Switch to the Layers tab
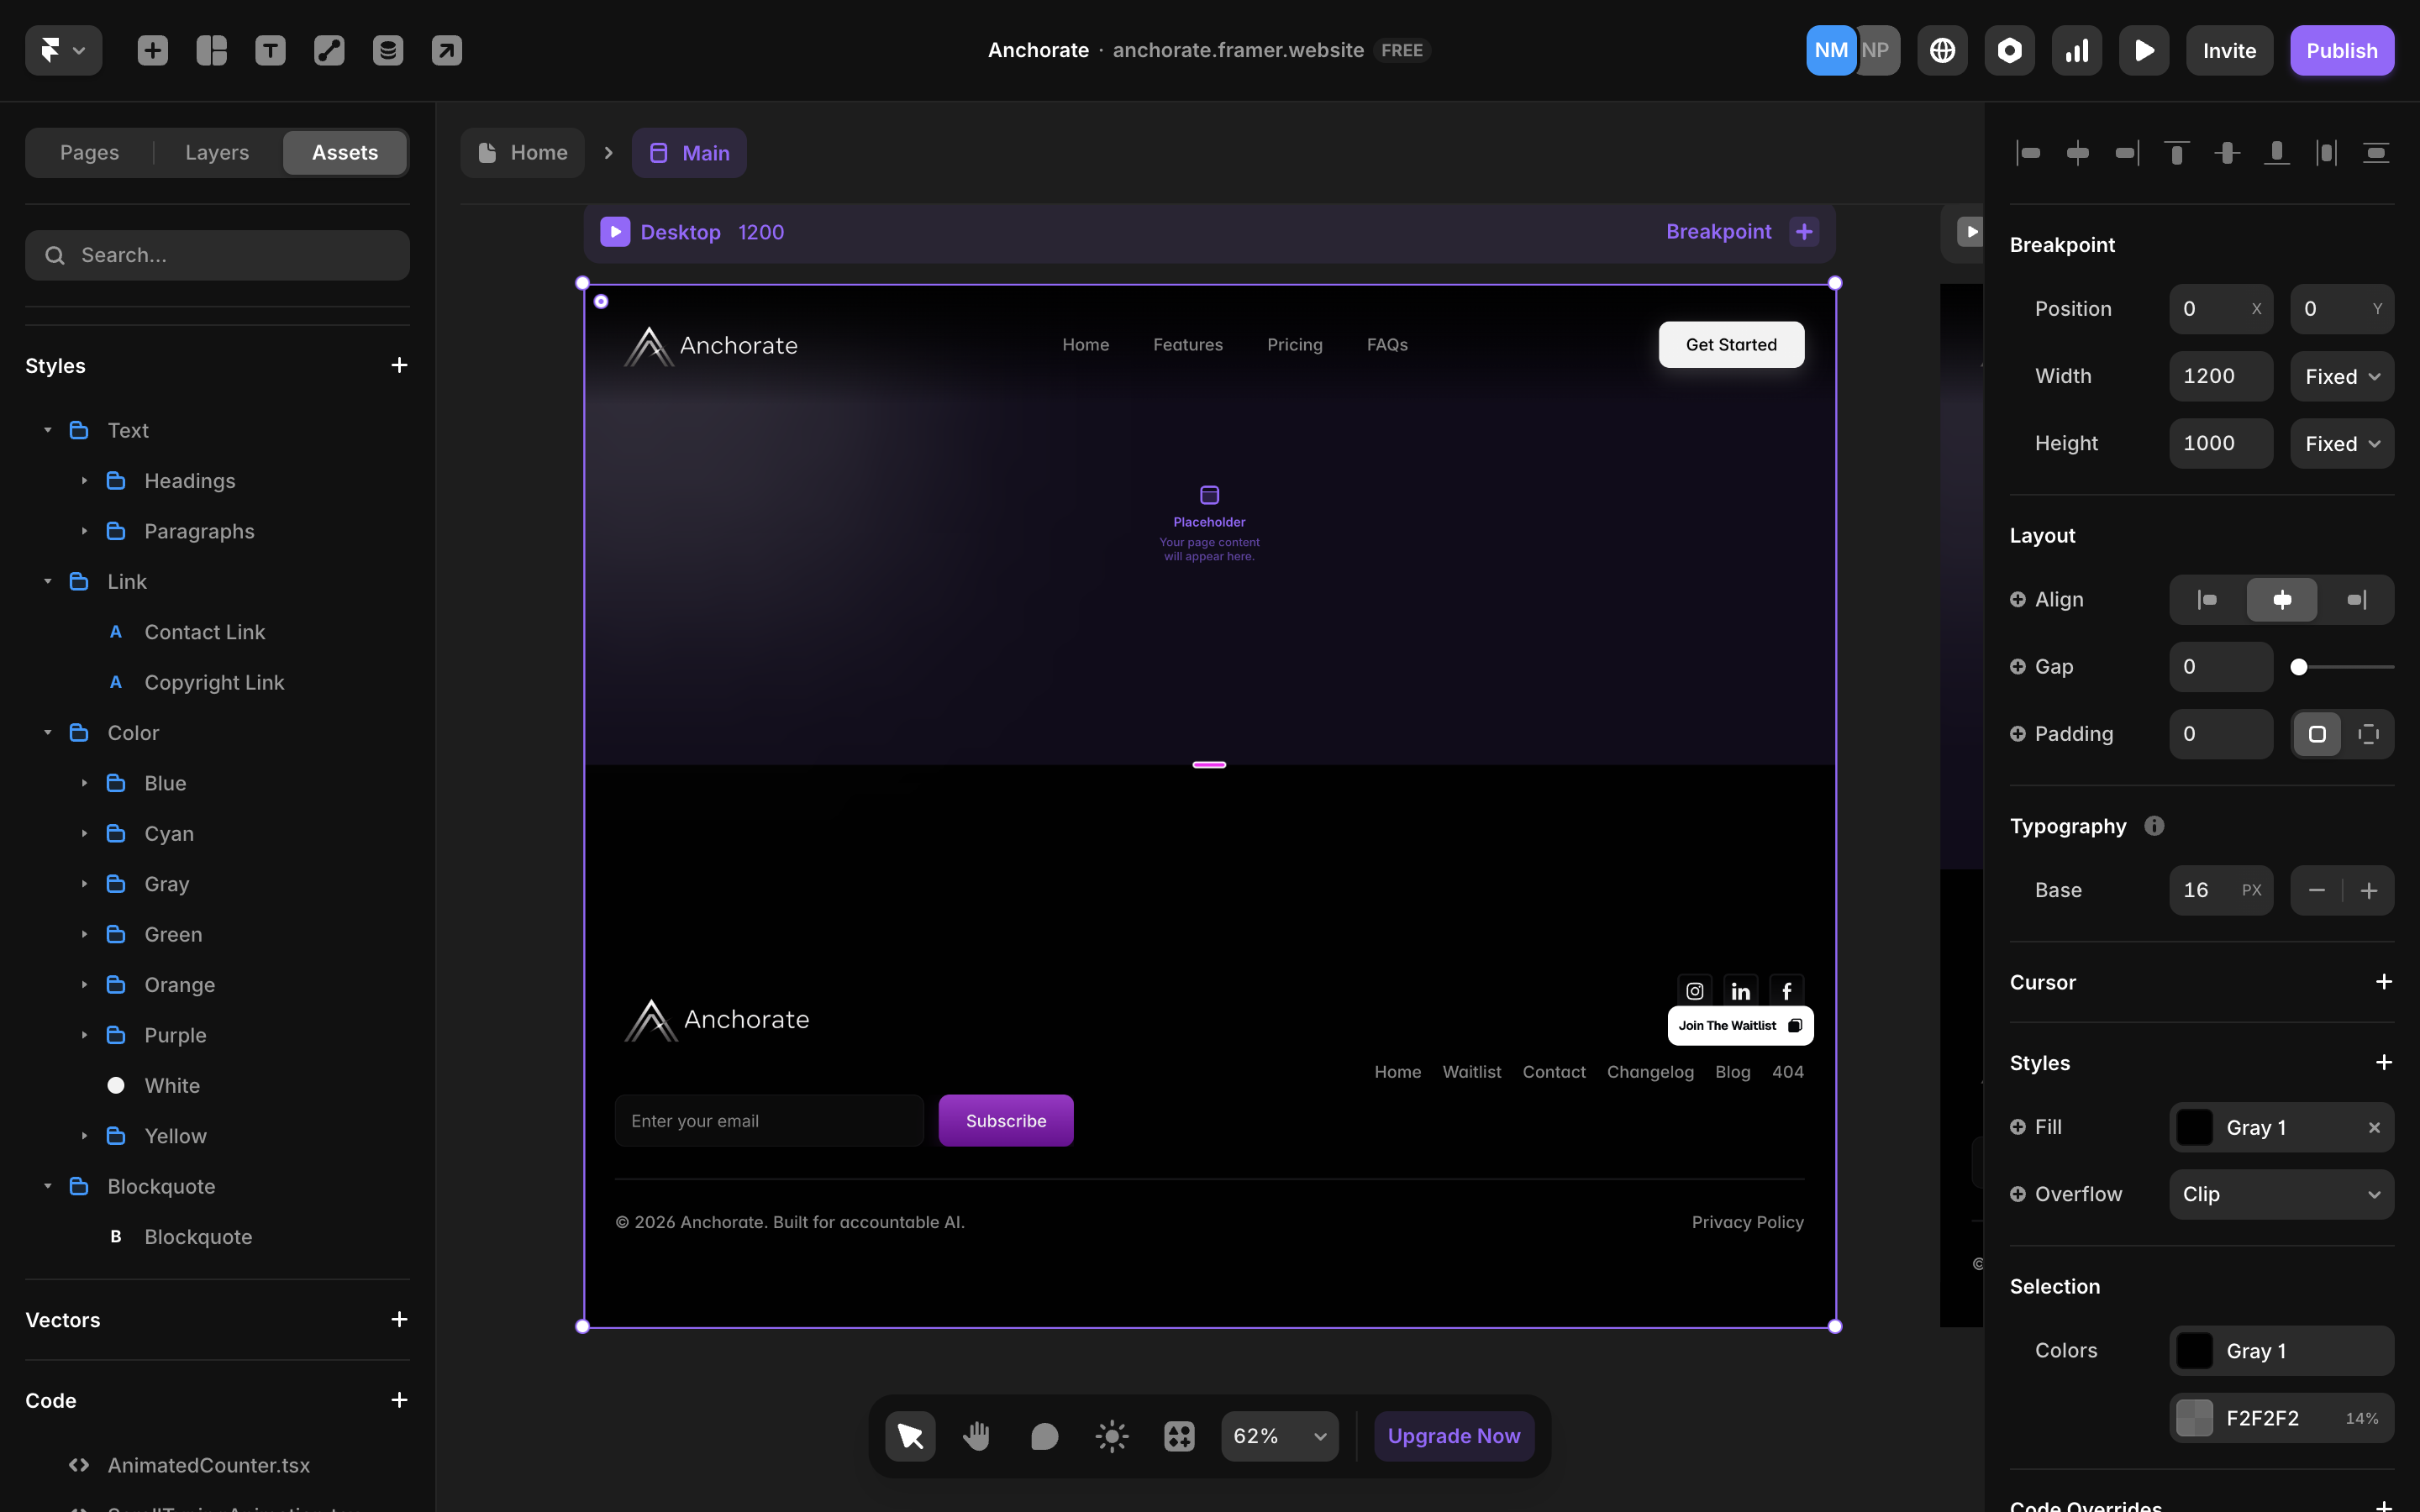Viewport: 2420px width, 1512px height. [217, 152]
